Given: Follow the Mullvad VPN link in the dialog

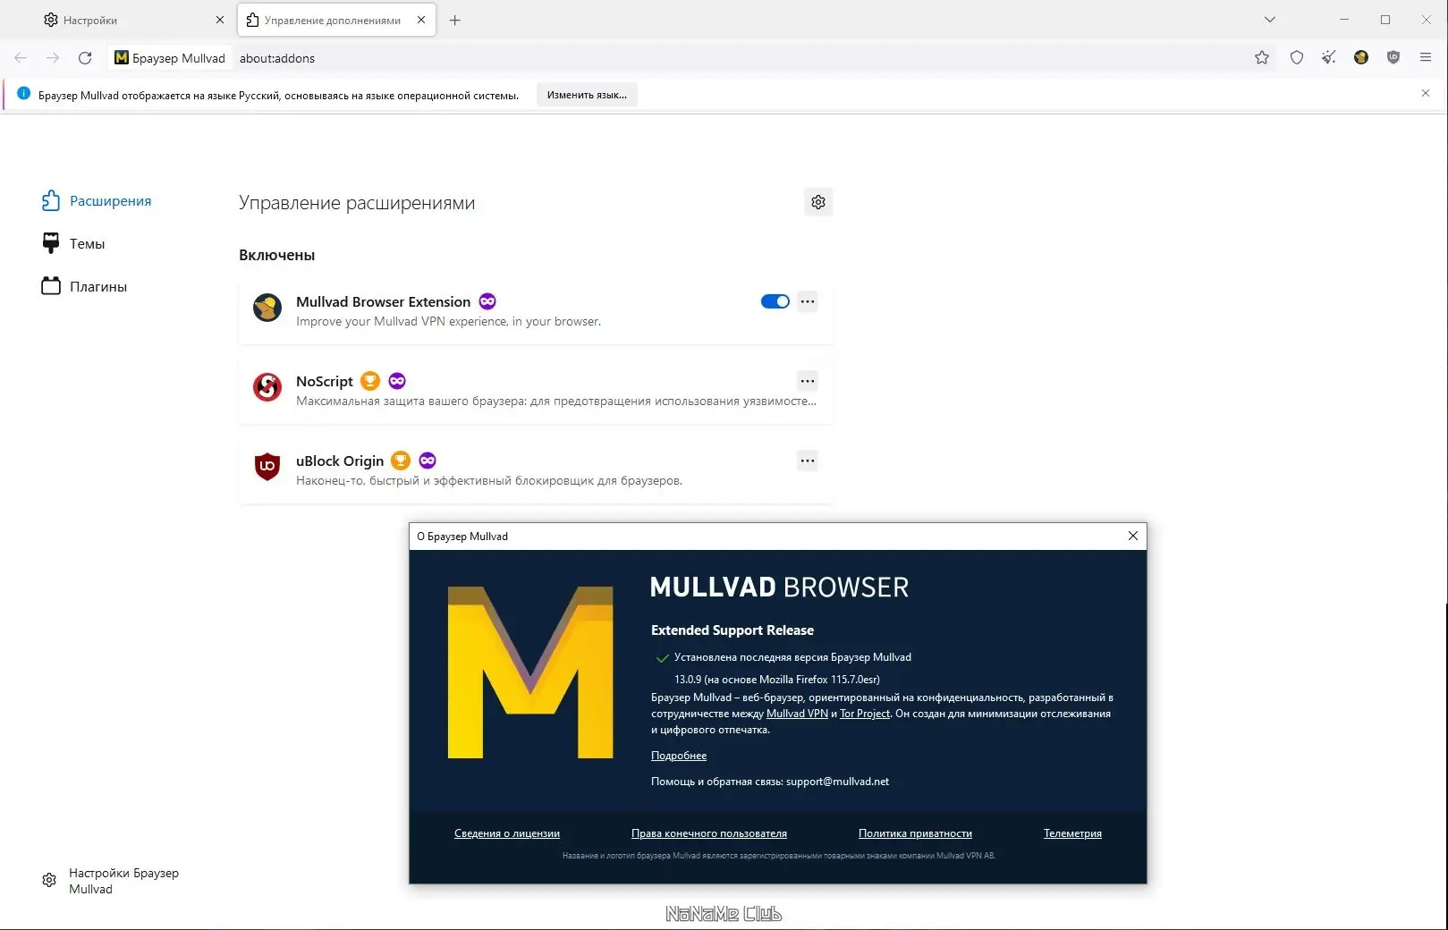Looking at the screenshot, I should pos(797,714).
